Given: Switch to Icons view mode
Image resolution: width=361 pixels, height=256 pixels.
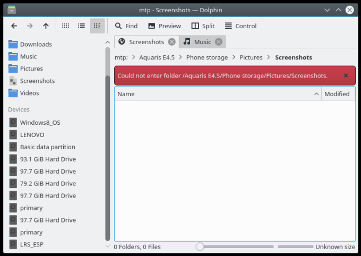Looking at the screenshot, I should pos(65,26).
